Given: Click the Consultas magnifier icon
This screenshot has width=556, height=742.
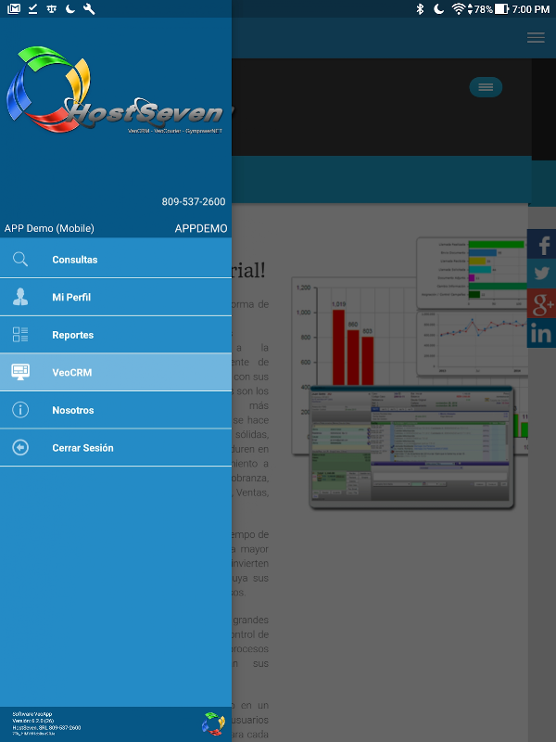Looking at the screenshot, I should point(20,260).
